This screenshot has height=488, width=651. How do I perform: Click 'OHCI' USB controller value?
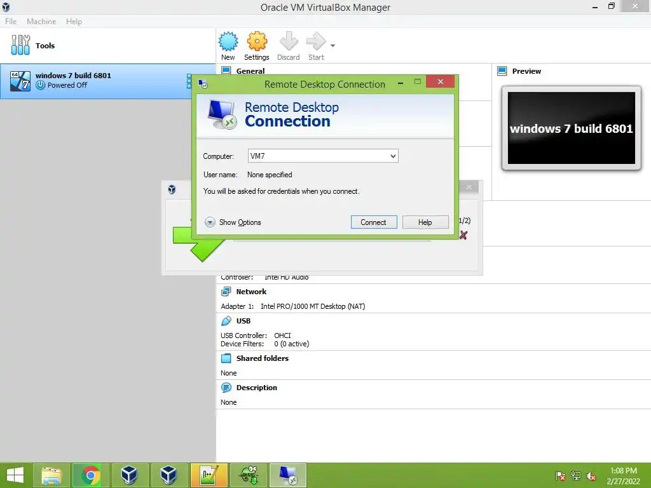(x=282, y=335)
